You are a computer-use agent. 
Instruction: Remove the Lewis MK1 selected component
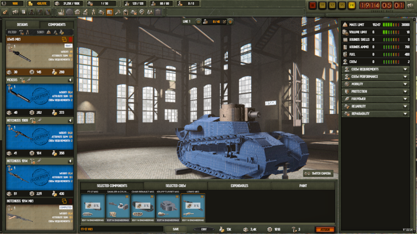[x=202, y=197]
